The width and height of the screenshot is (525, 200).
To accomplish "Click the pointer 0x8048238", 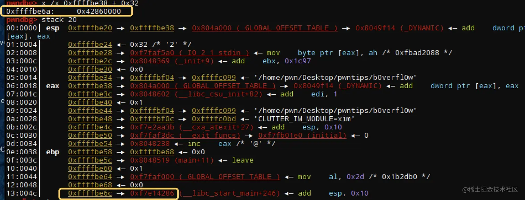I will [150, 144].
